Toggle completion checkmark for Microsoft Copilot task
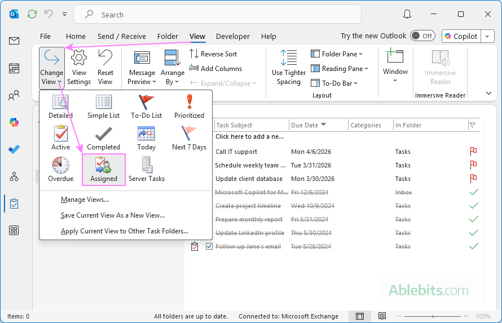 click(473, 192)
